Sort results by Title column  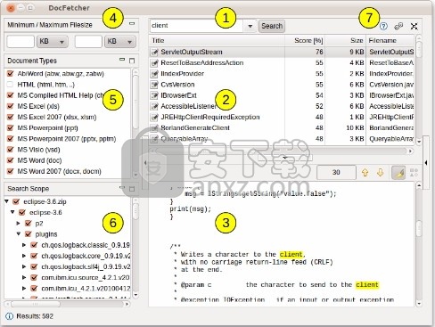[x=217, y=40]
